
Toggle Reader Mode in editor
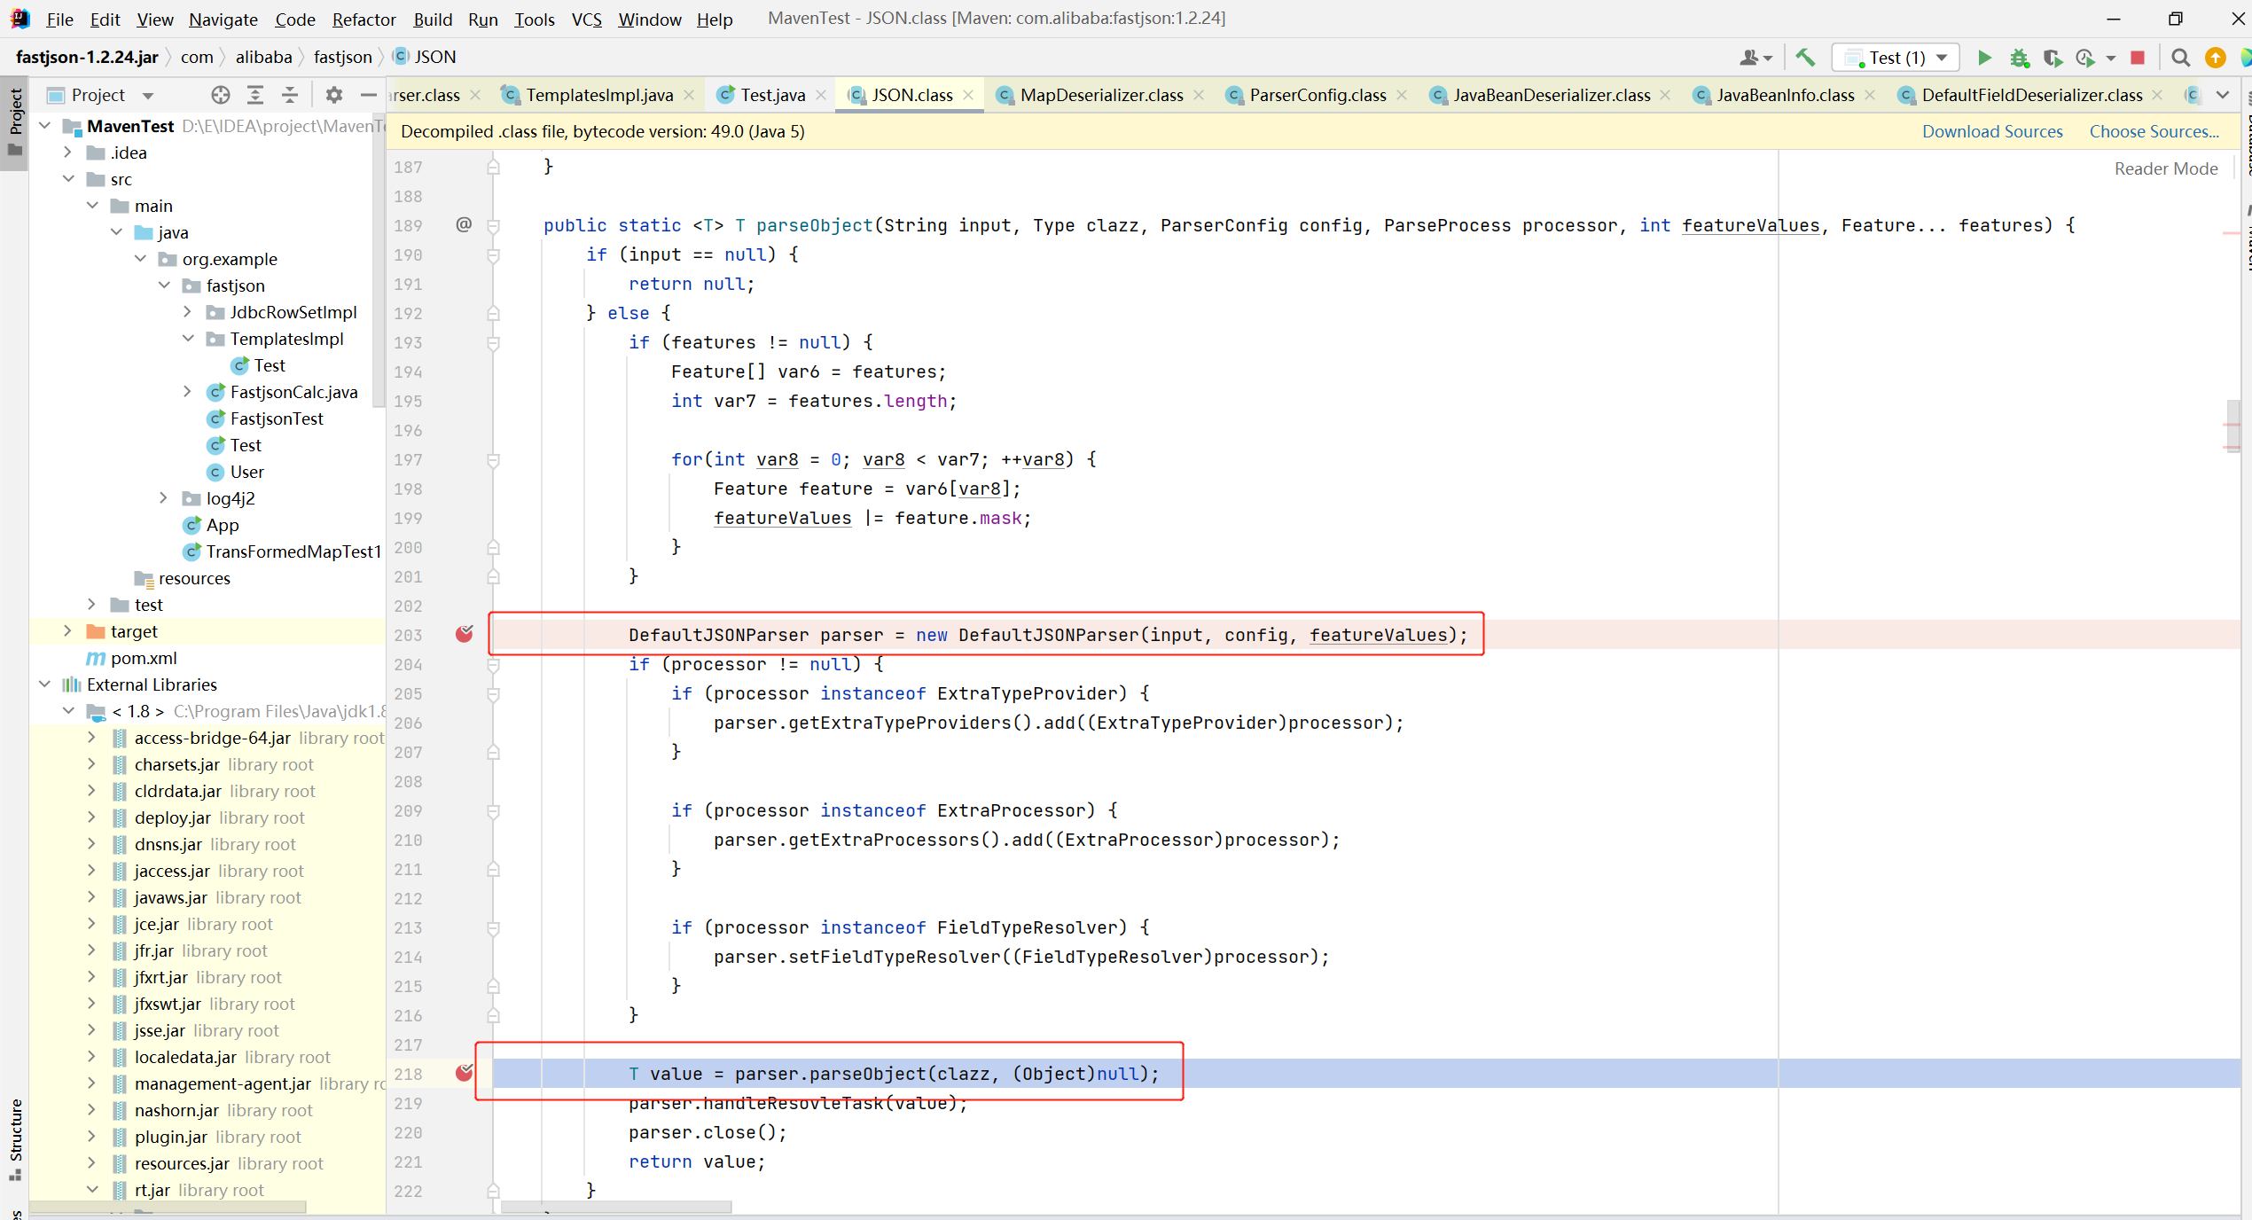2165,168
